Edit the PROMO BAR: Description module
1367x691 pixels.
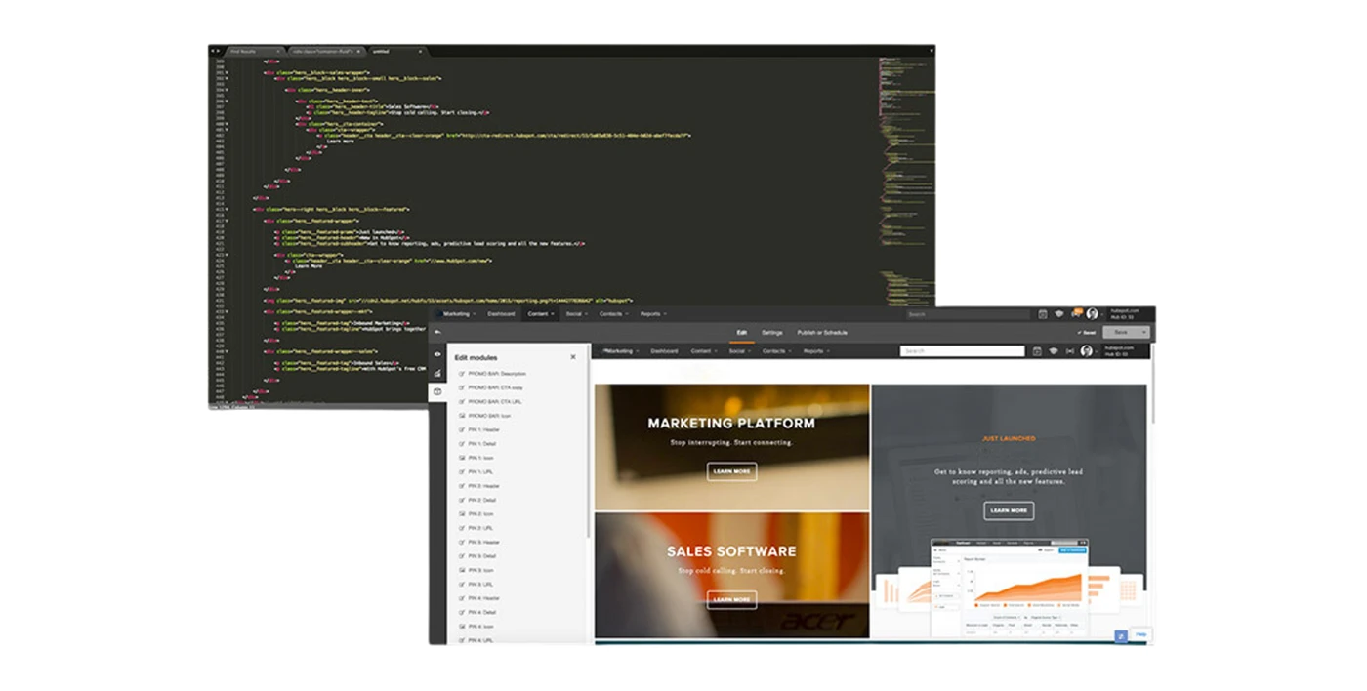pyautogui.click(x=492, y=374)
